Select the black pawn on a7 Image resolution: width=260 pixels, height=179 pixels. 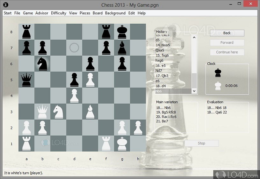pos(26,48)
